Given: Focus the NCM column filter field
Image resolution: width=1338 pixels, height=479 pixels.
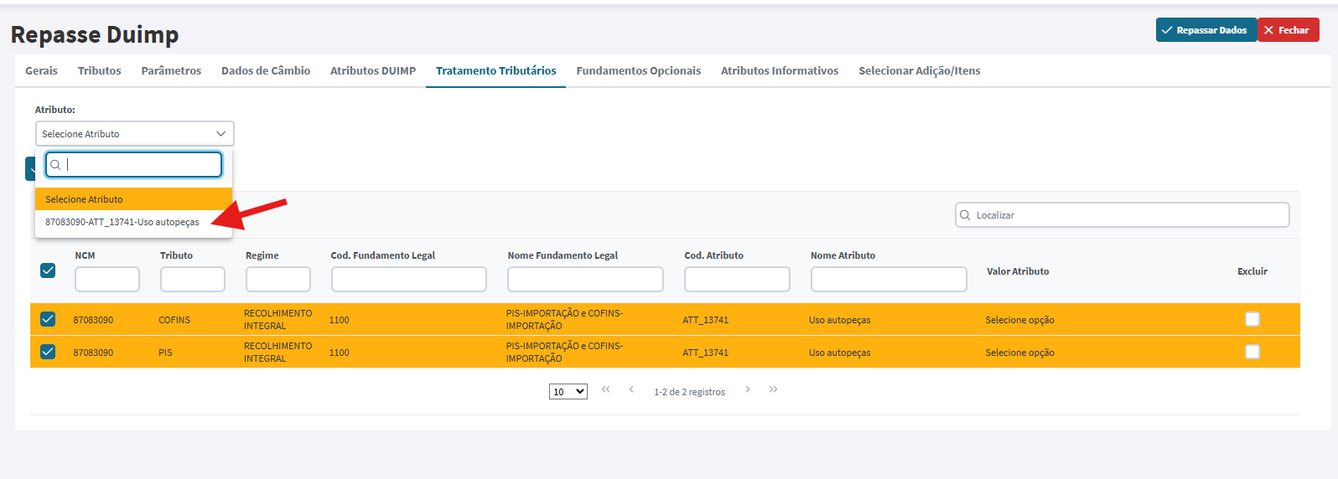Looking at the screenshot, I should (107, 280).
